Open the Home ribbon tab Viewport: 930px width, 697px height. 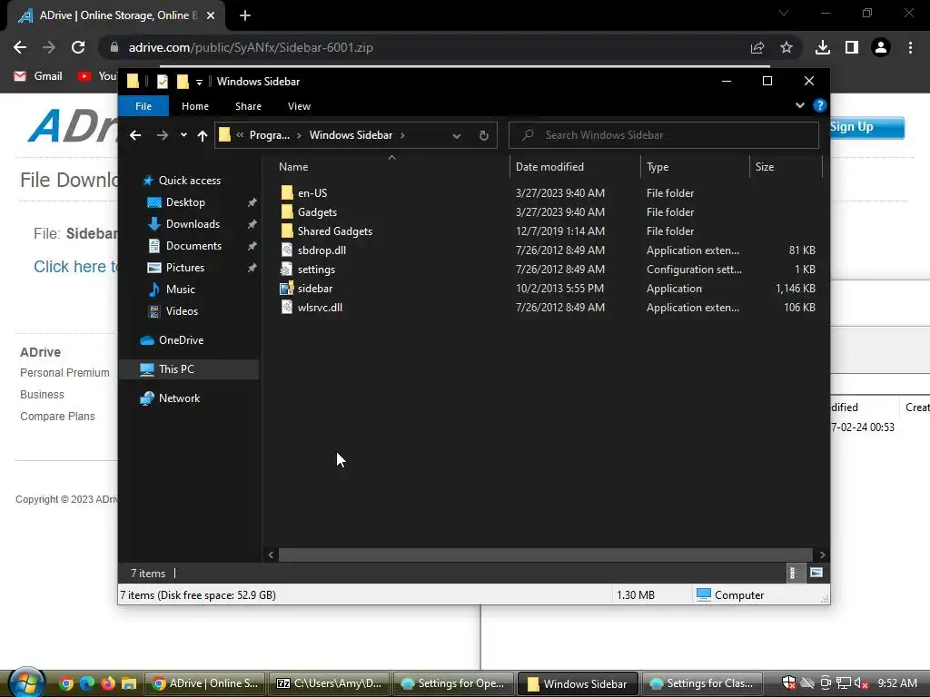click(195, 106)
